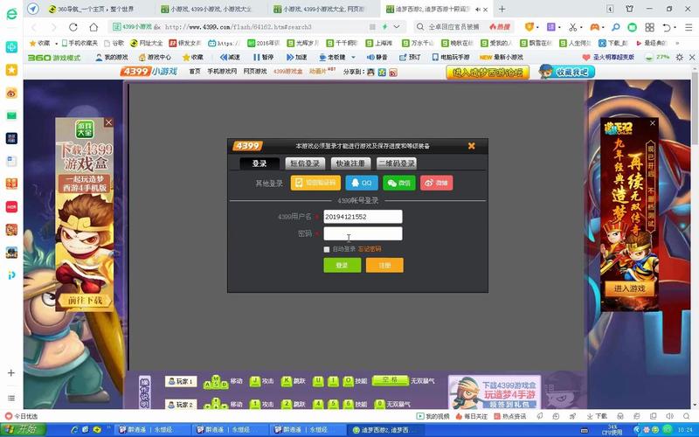
Task: Open the gamepad games icon in toolbar
Action: click(x=595, y=27)
